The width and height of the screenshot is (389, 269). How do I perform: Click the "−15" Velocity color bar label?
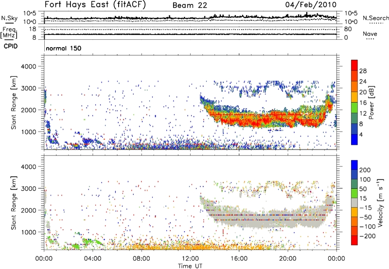click(366, 207)
